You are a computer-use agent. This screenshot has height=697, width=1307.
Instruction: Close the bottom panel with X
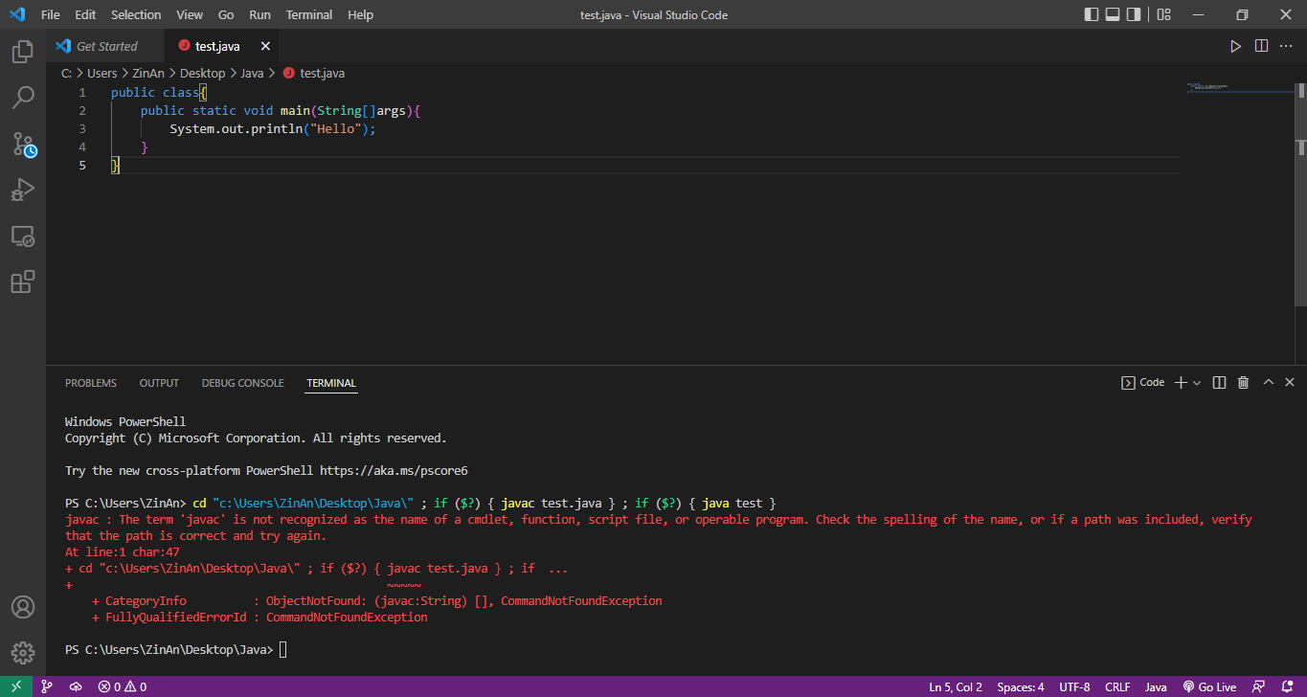tap(1288, 382)
